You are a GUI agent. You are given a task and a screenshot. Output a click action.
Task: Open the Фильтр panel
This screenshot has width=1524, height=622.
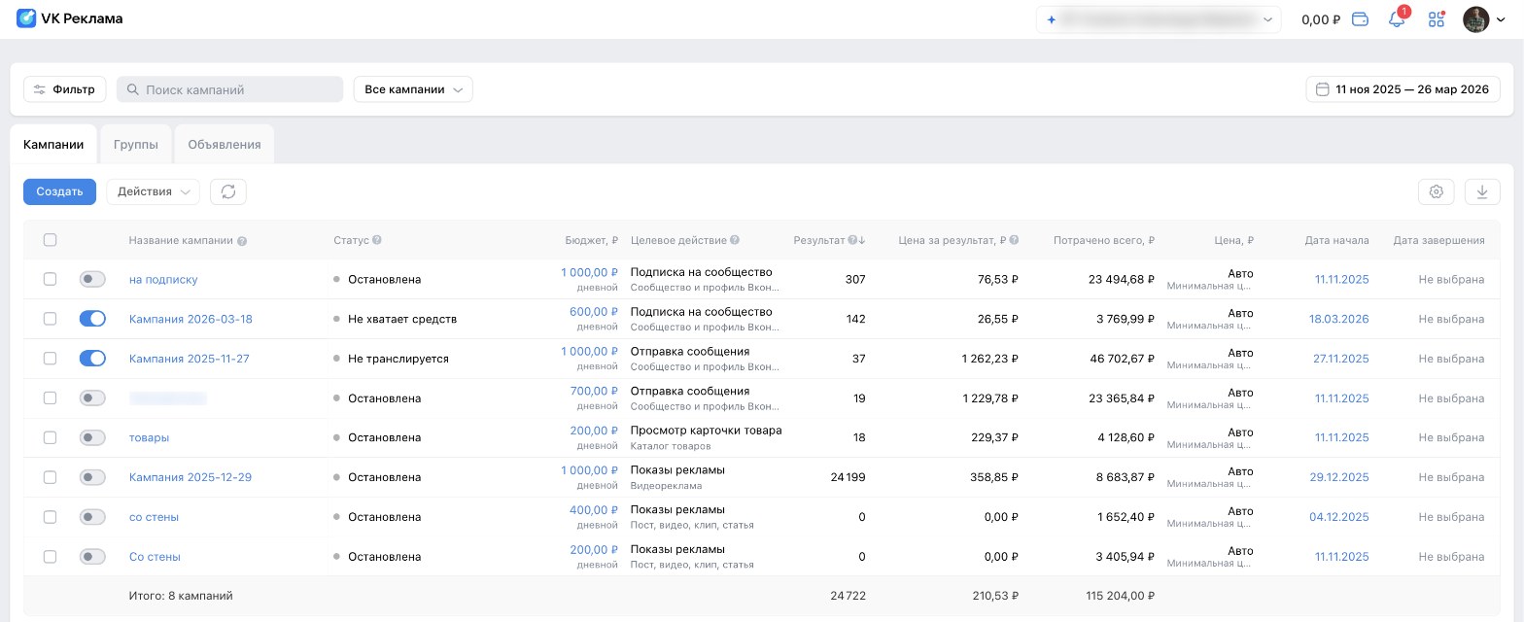pyautogui.click(x=65, y=89)
